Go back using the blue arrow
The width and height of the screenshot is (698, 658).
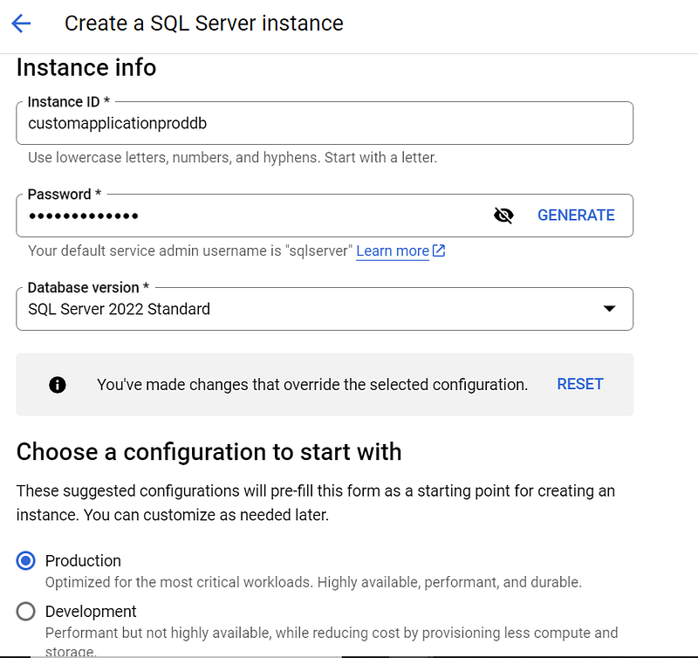21,24
